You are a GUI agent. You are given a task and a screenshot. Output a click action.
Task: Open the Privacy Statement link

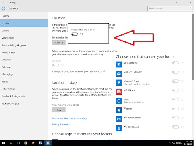(x=61, y=125)
